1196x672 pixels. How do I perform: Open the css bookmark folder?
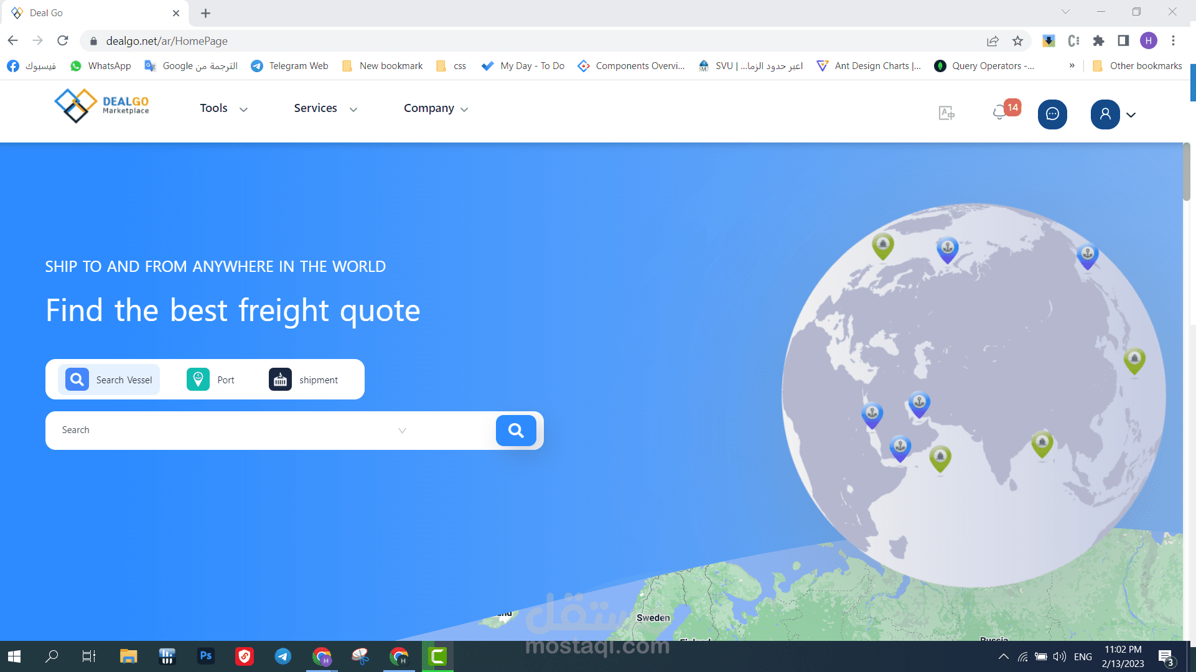[x=451, y=66]
